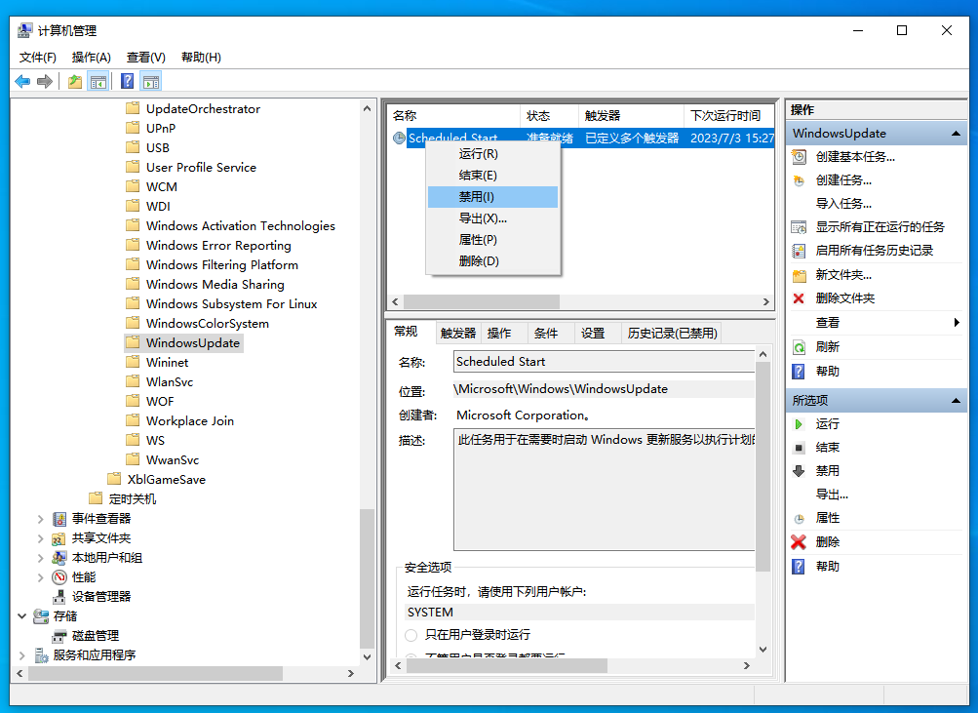Open the 操作(A) menu in menu bar
978x713 pixels.
click(92, 58)
